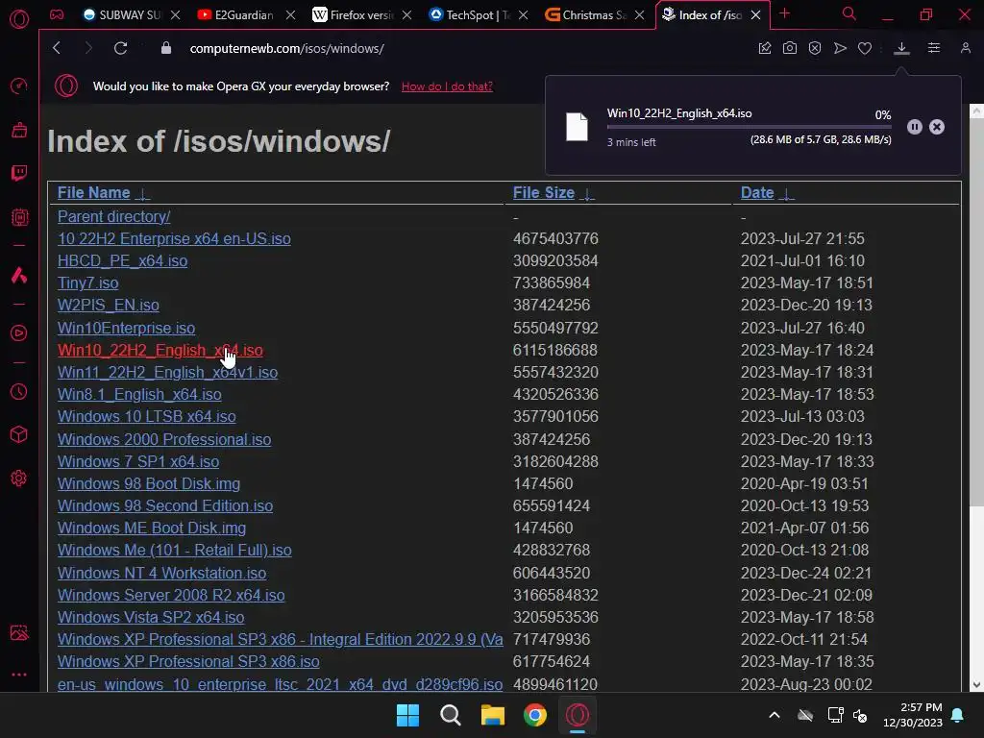Open downloads toolbar icon

(x=901, y=48)
